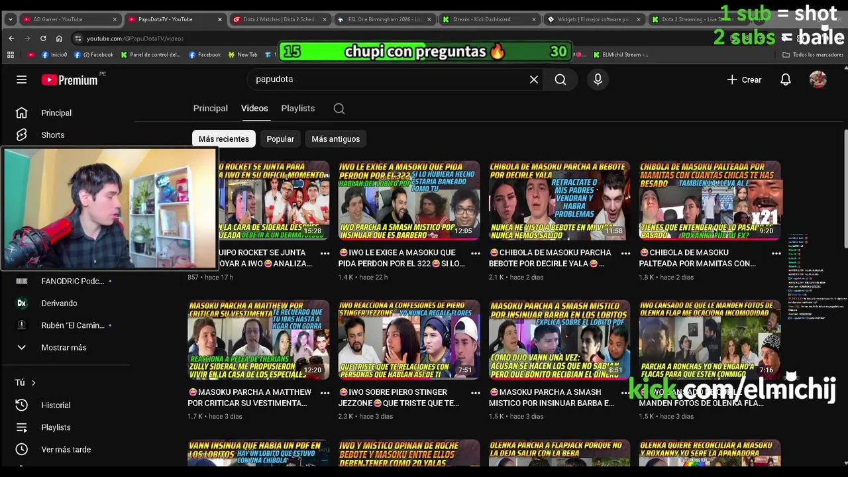This screenshot has height=477, width=848.
Task: Open browser tab list dropdown
Action: click(x=10, y=19)
